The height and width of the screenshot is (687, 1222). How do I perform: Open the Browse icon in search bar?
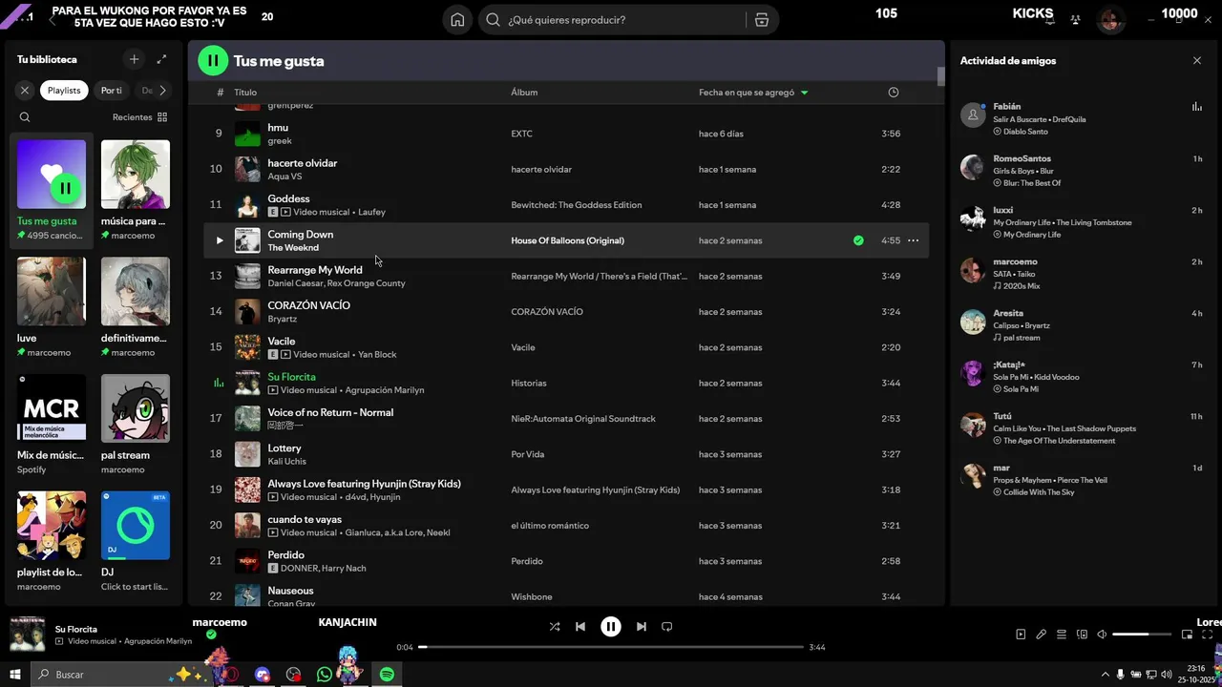(x=761, y=20)
